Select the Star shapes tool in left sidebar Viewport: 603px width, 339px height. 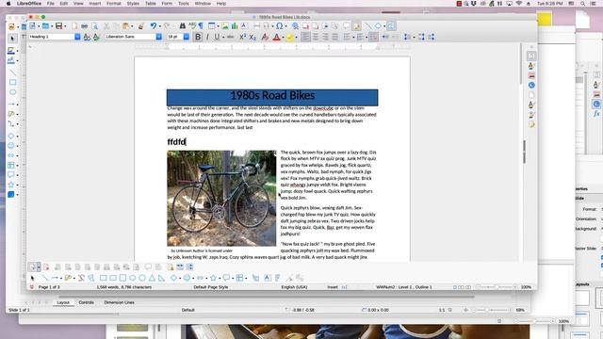(11, 185)
